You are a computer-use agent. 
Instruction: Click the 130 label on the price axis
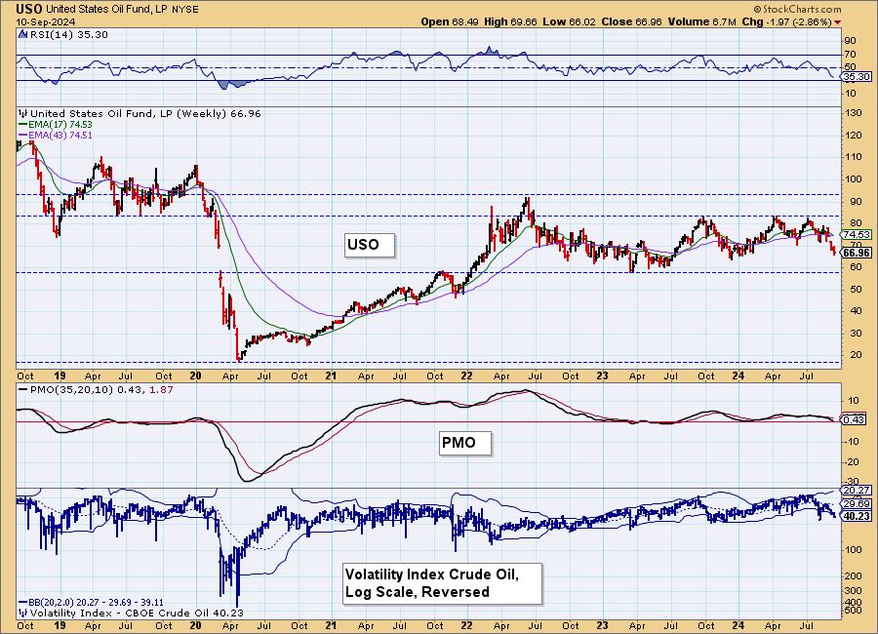(x=854, y=113)
